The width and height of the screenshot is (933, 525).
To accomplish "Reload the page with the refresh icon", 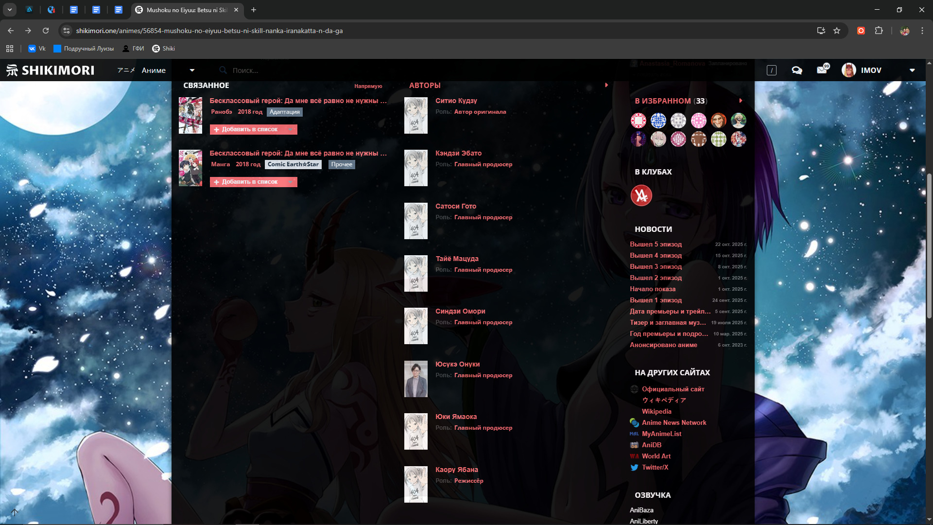I will click(x=46, y=31).
